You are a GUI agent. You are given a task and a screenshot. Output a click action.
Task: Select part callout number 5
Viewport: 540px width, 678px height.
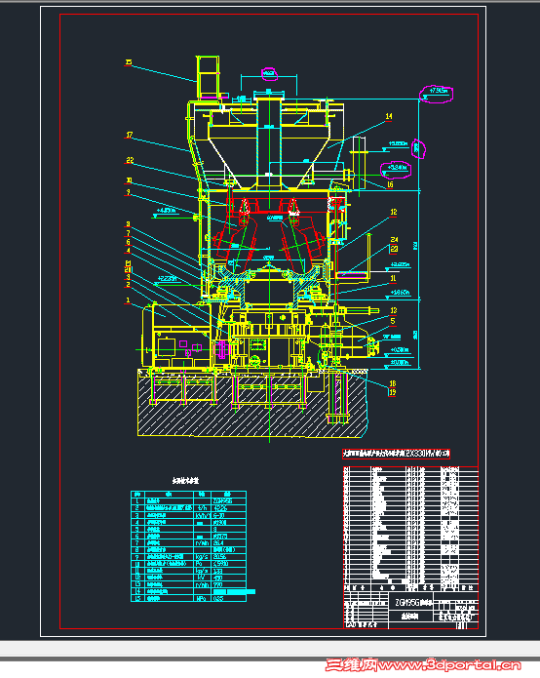393,321
